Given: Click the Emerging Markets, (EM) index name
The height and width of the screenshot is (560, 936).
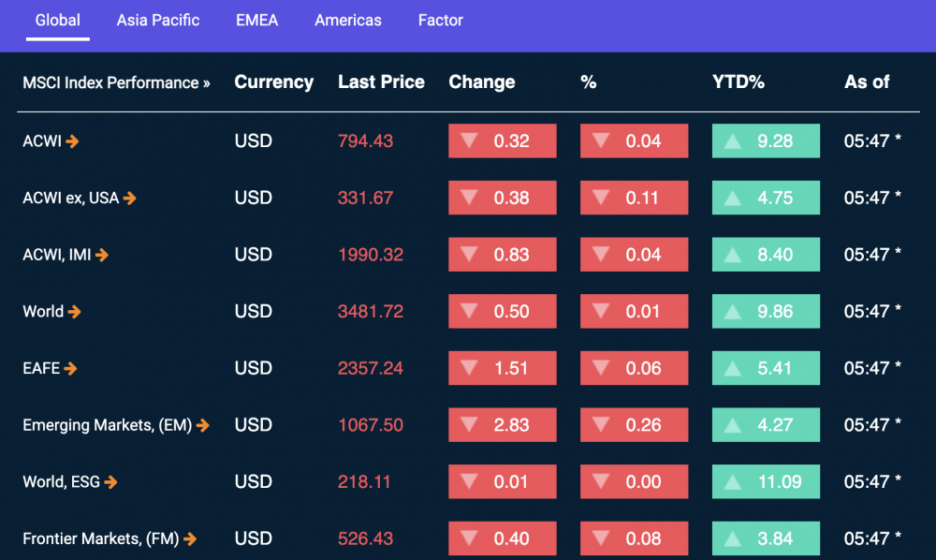Looking at the screenshot, I should 108,425.
